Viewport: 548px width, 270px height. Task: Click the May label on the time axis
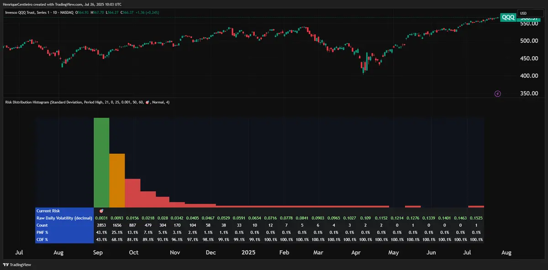394,252
